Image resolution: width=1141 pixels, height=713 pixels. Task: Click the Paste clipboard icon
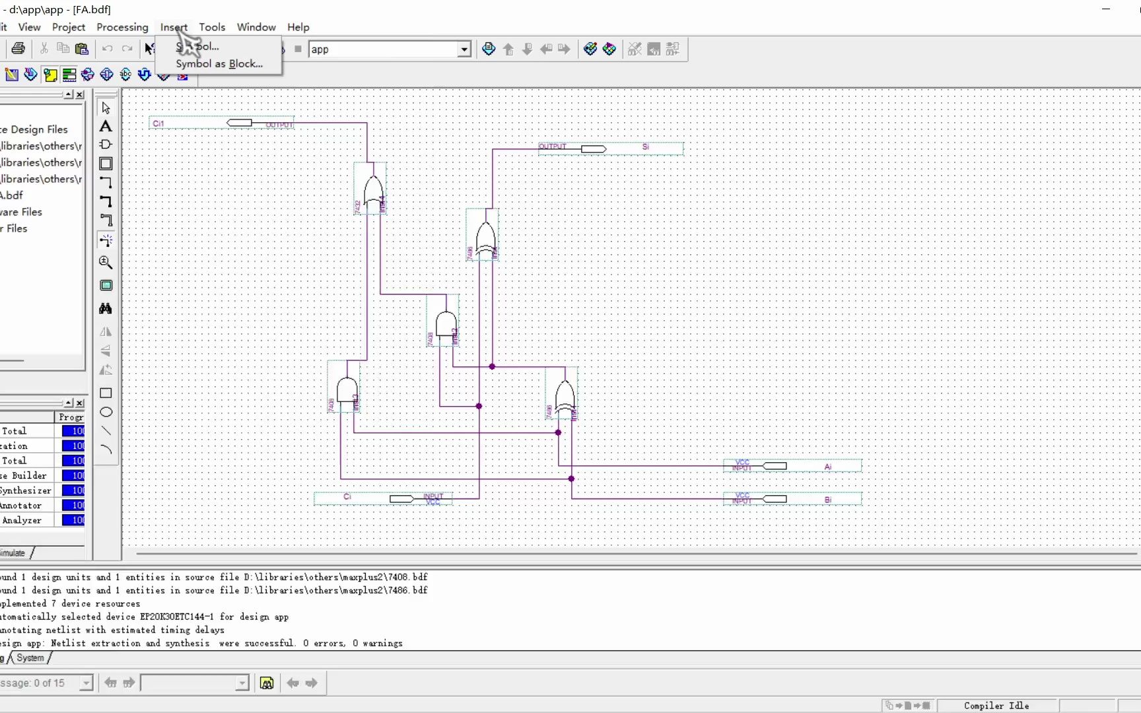82,49
